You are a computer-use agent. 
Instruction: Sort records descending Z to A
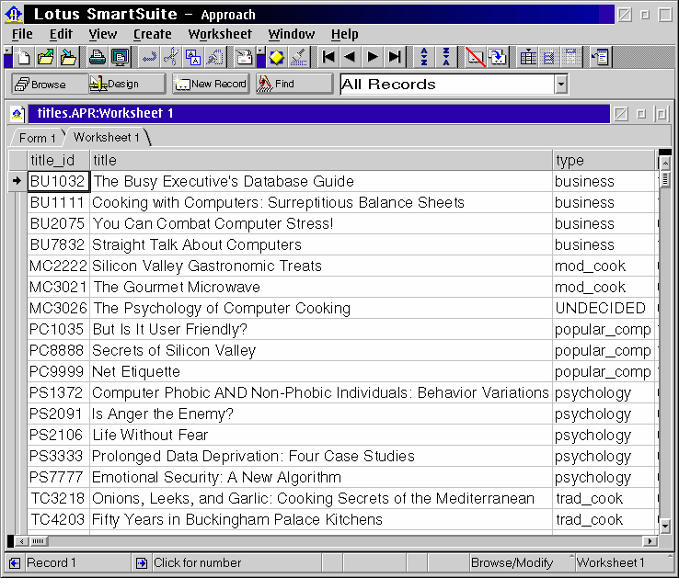446,57
